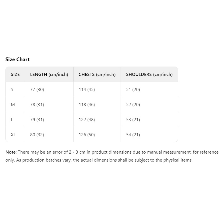
Task: Click the 78 (31) length cell
Action: (x=37, y=104)
